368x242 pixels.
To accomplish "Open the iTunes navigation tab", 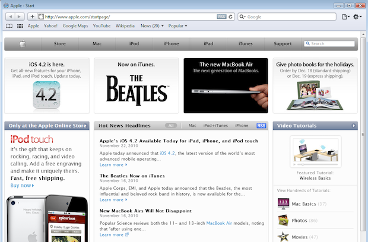I will [246, 44].
